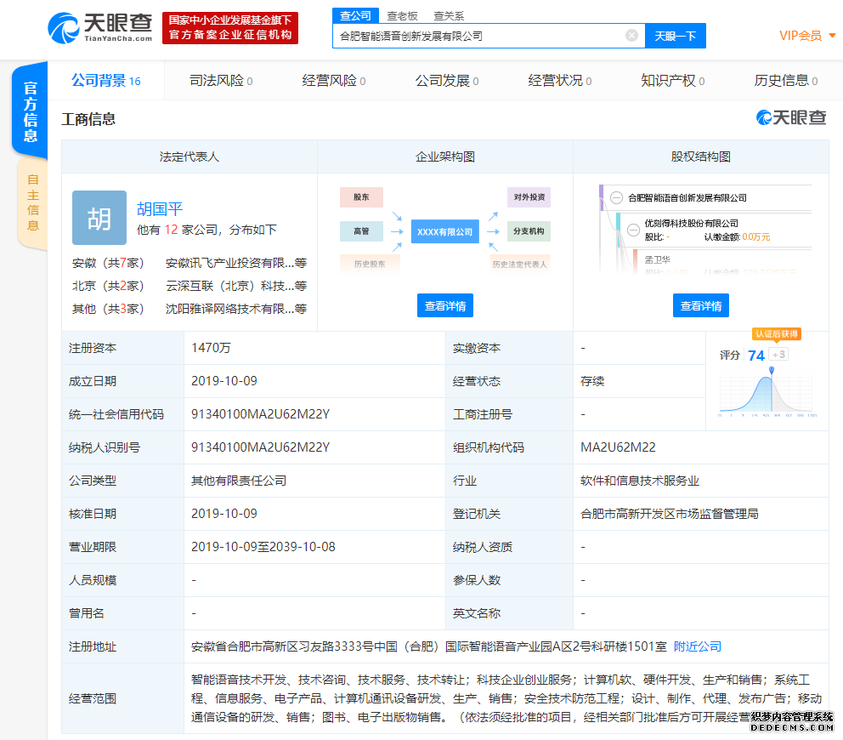Click the +3 score bonus tag
Viewport: 843px width, 740px height.
pos(778,355)
